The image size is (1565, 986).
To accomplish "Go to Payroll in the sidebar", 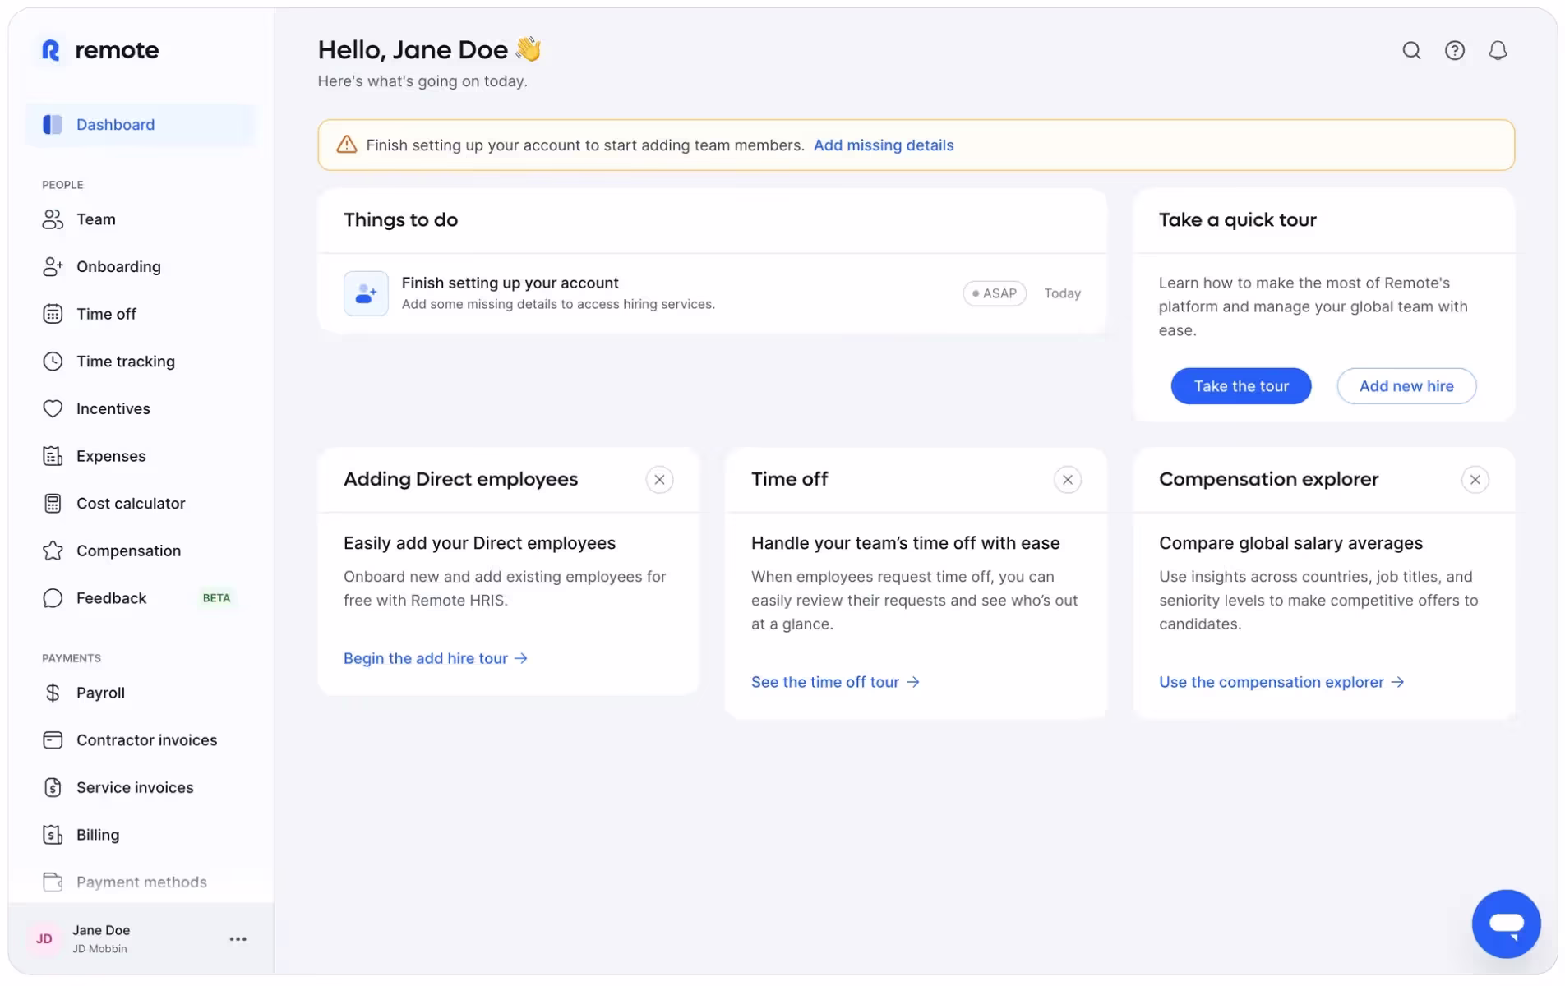I will point(100,693).
